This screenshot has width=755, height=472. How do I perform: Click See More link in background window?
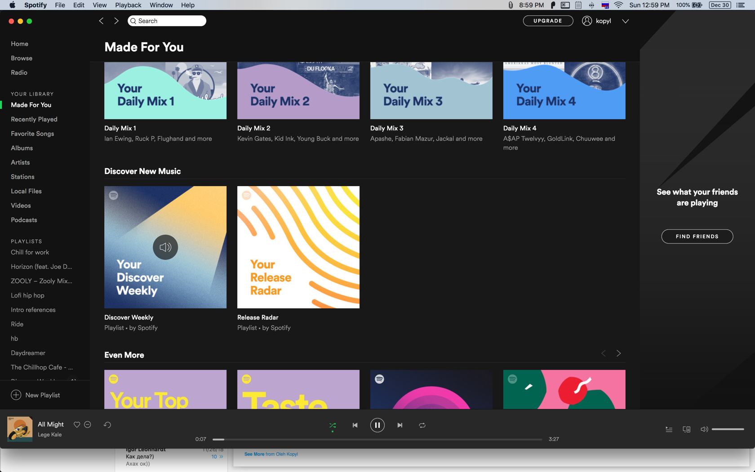tap(254, 454)
